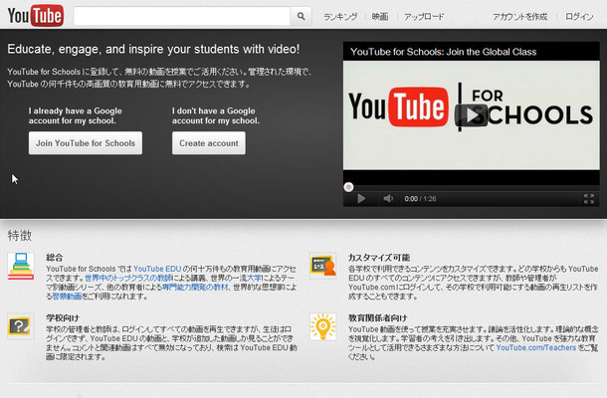Click the 学校向け heading
Viewport: 607px width, 398px height.
point(63,318)
